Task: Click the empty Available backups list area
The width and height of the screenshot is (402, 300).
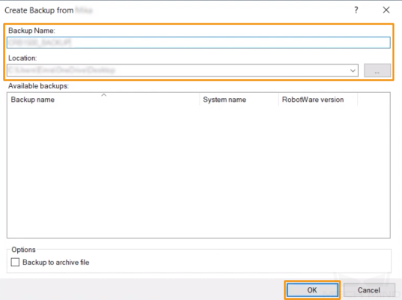Action: click(x=198, y=171)
